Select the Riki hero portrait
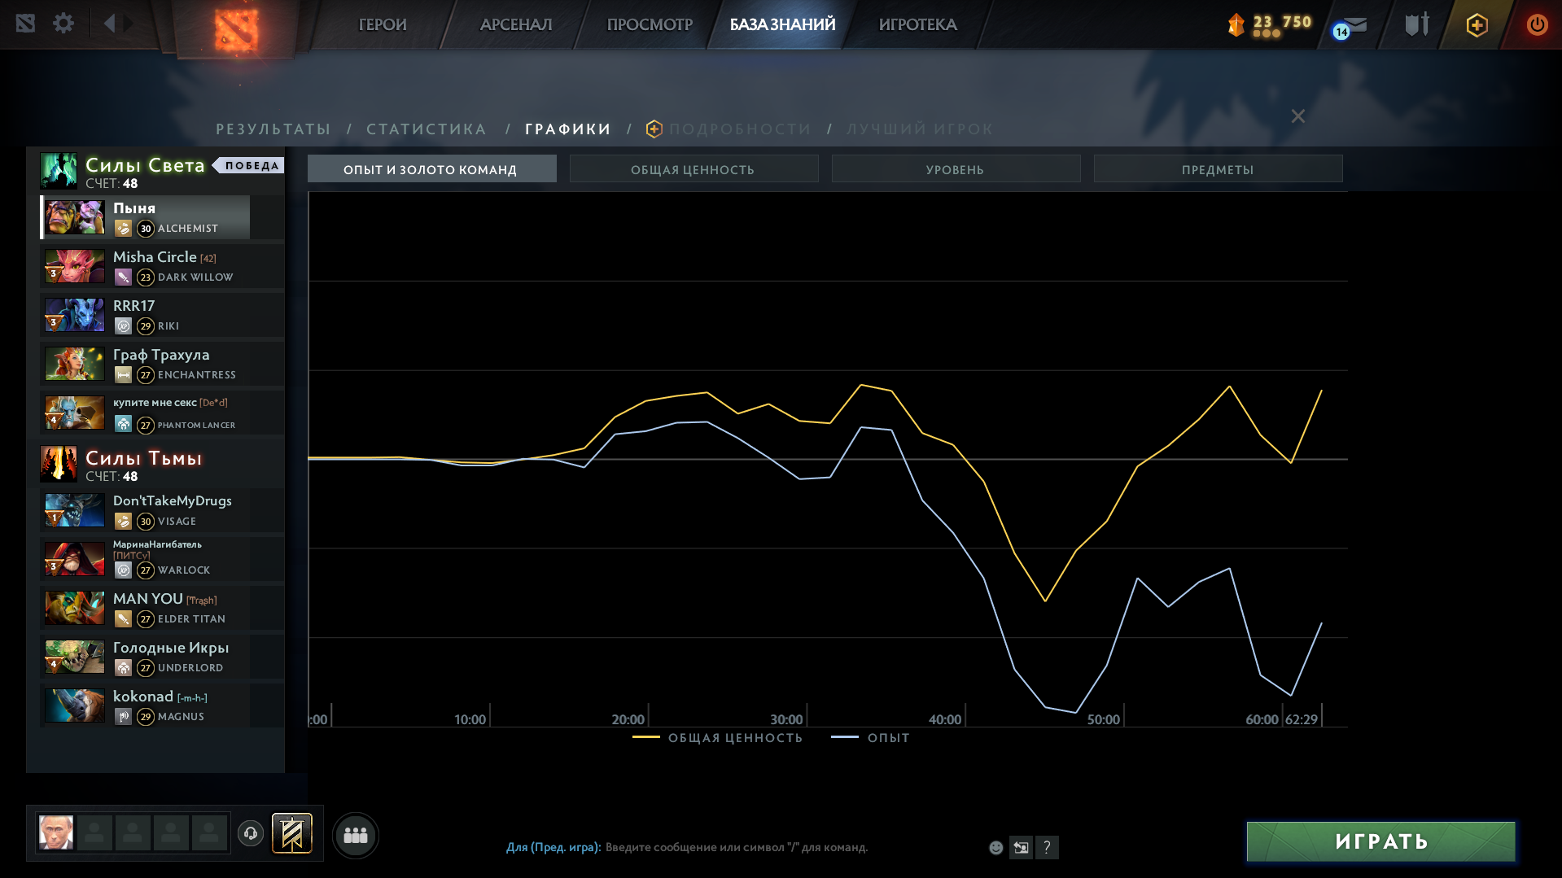The width and height of the screenshot is (1562, 878). point(75,315)
